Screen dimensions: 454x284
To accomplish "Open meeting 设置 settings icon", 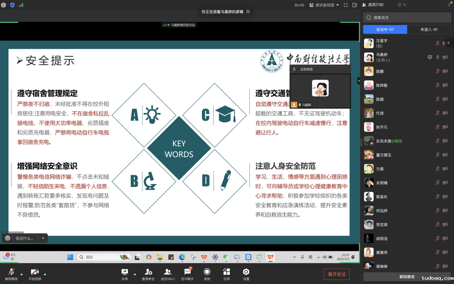I will pos(246,272).
